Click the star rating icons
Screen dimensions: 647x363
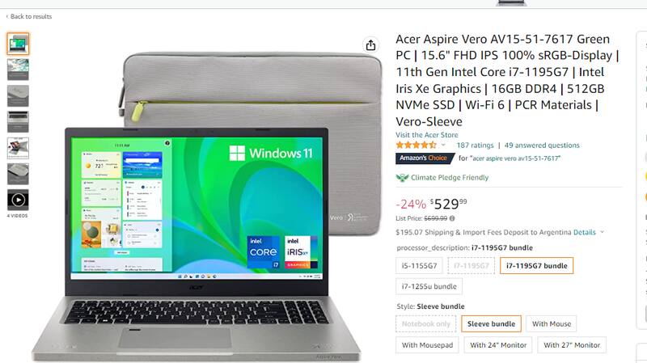tap(416, 146)
